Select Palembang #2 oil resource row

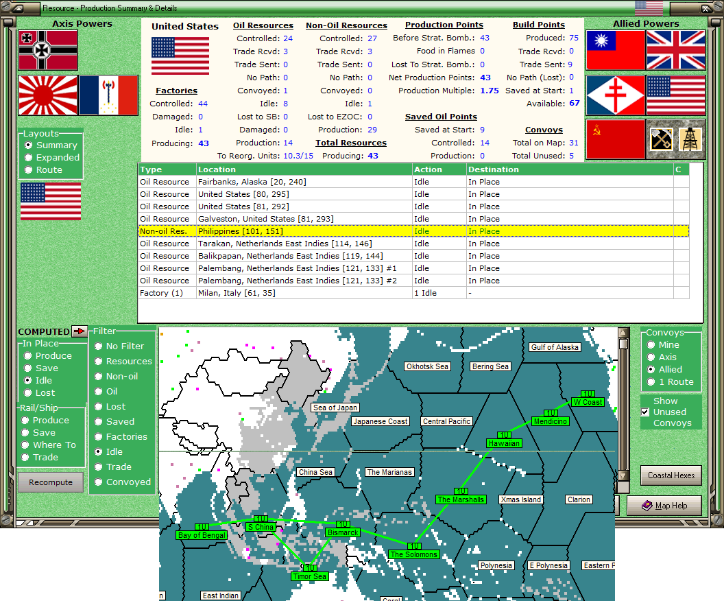pyautogui.click(x=413, y=281)
